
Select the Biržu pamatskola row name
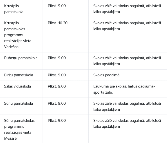pyautogui.click(x=19, y=75)
